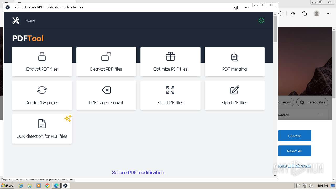Switch to Microsoft Edge in taskbar
Screen dimensions: 336x189
pos(56,186)
